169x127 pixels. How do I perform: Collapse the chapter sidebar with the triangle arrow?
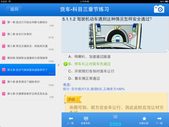(58, 65)
